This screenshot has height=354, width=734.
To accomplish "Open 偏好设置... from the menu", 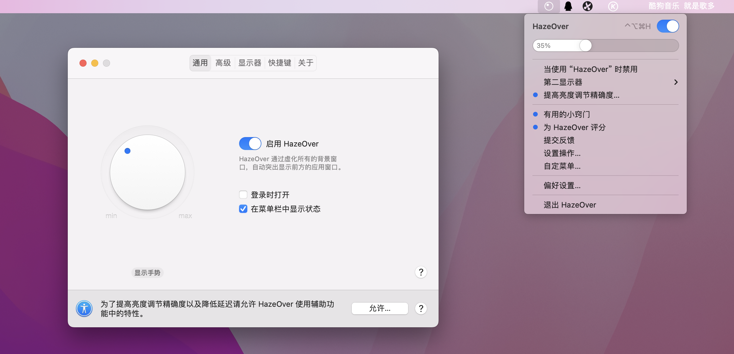I will pos(562,186).
